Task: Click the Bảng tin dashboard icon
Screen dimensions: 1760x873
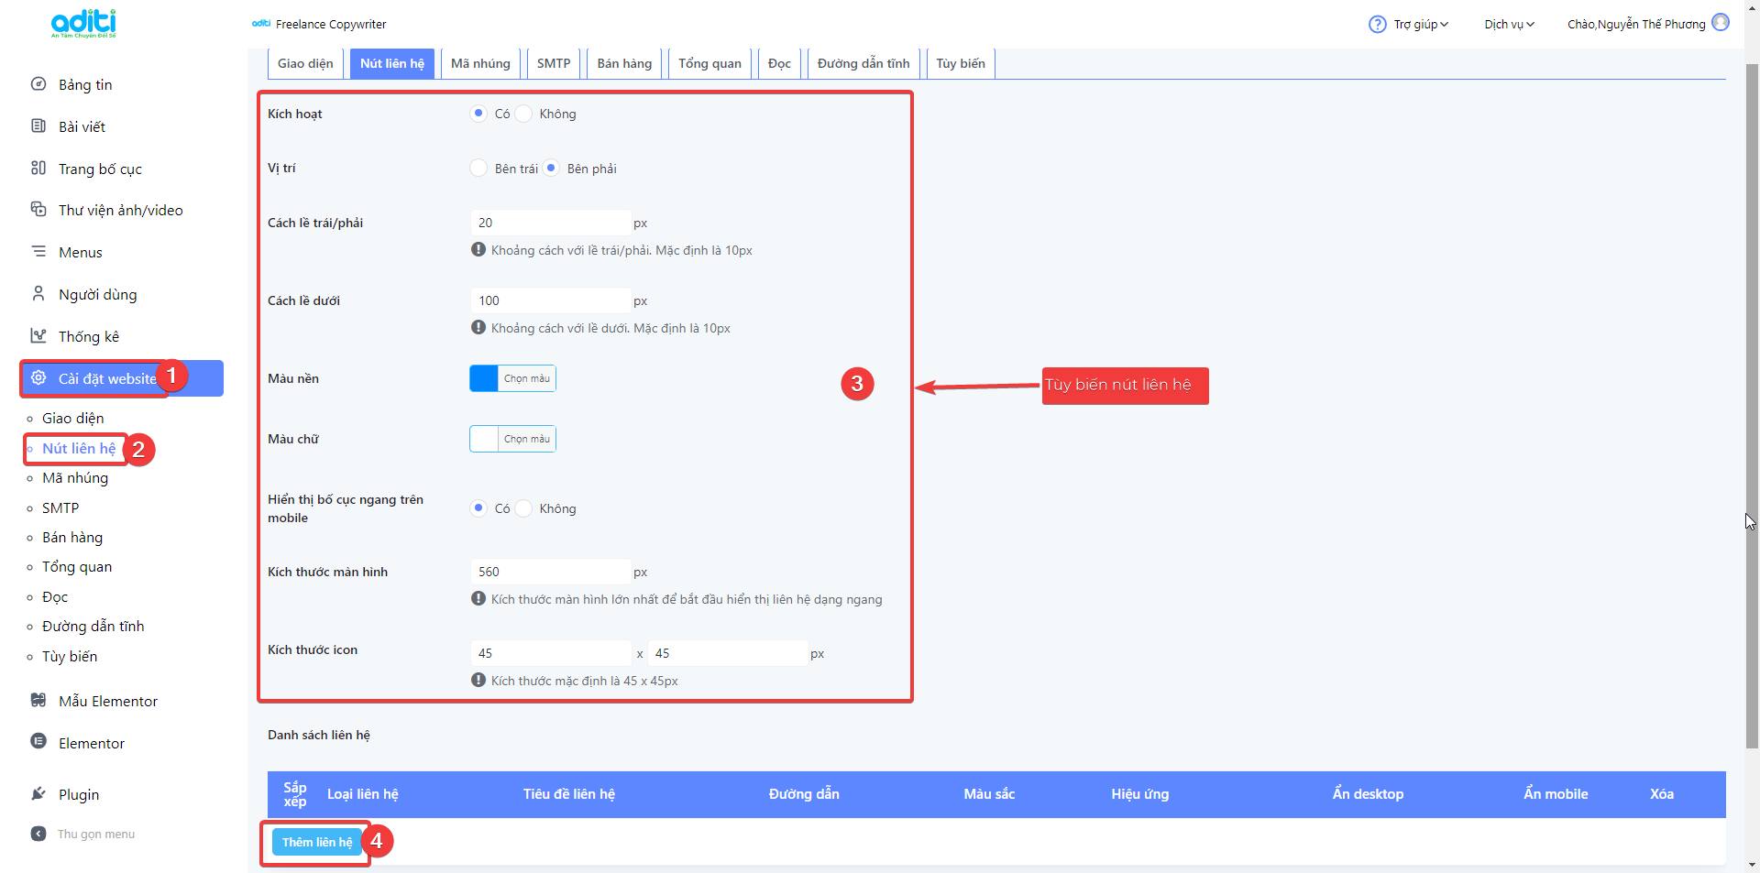Action: coord(38,84)
